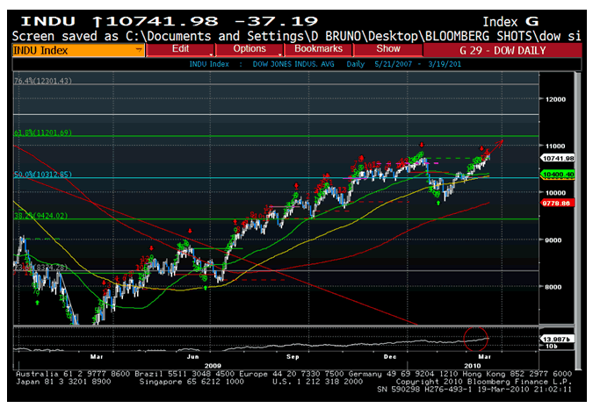593x408 pixels.
Task: Click the DOW JONES INDUS. AVG title
Action: [293, 64]
